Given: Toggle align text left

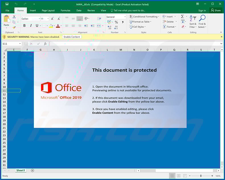Looking at the screenshot, I should pos(67,26).
